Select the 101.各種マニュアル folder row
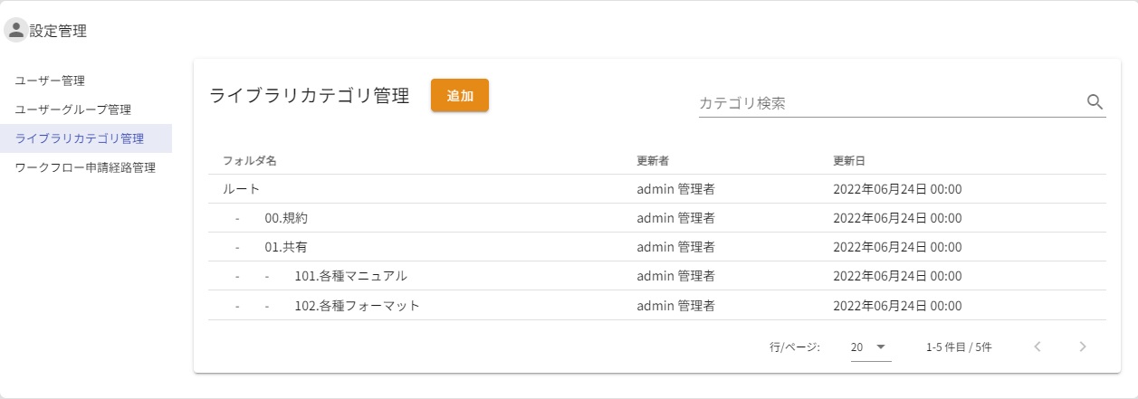 tap(350, 276)
